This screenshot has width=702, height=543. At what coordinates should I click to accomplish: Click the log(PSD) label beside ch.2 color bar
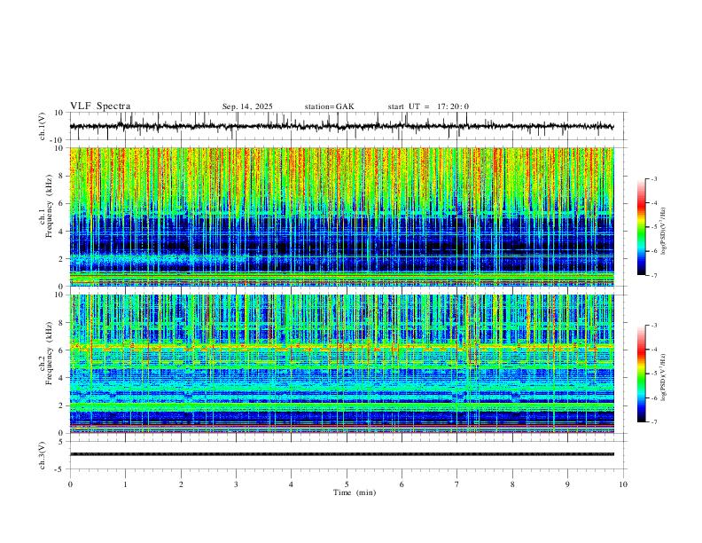click(x=664, y=378)
